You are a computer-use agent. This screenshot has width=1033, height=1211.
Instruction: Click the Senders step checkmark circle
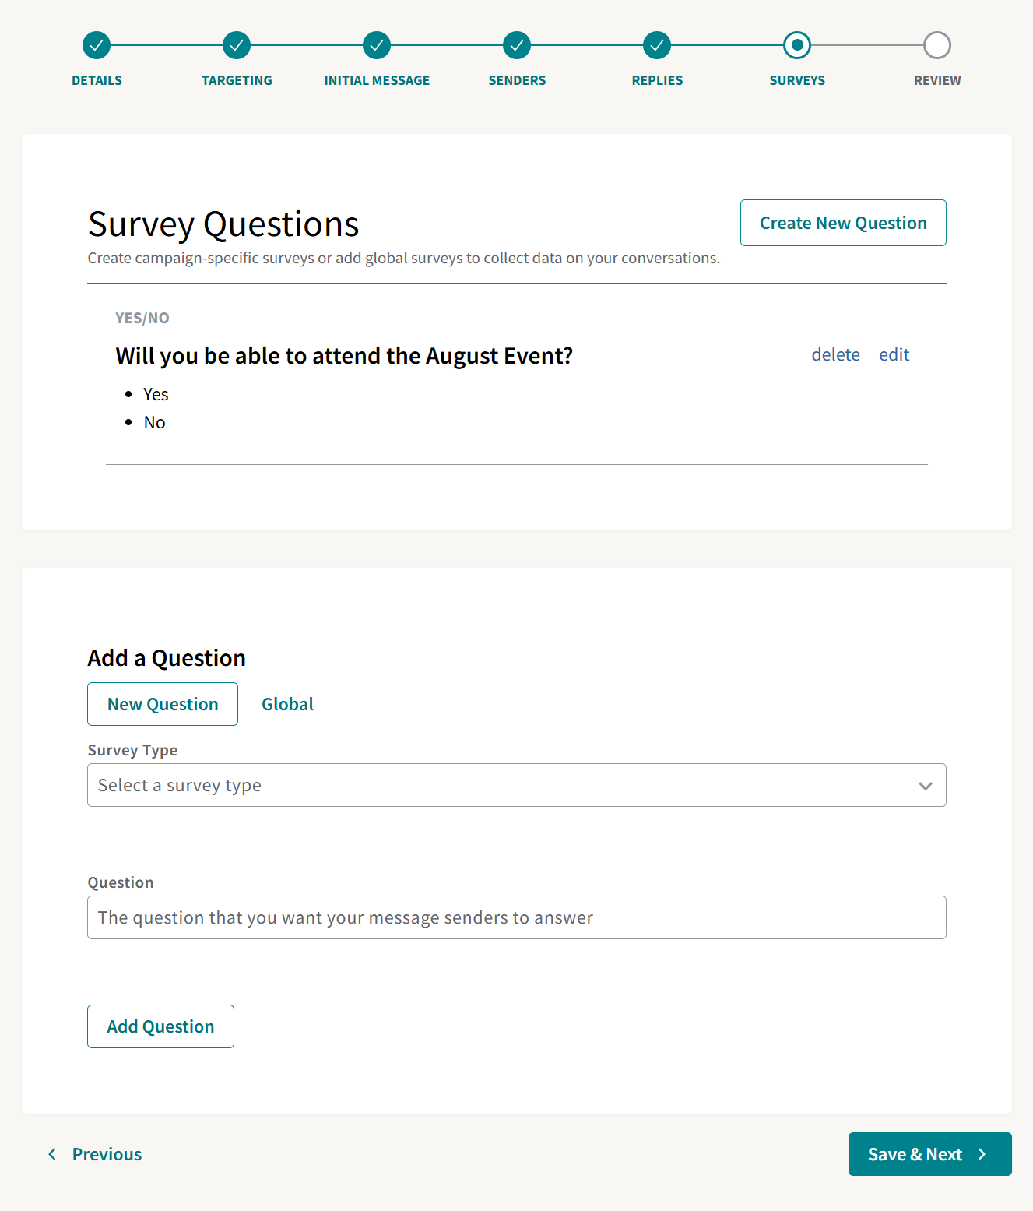coord(517,45)
